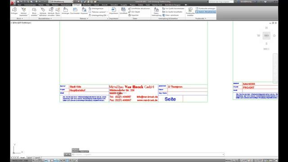Expand the Punktwolke panel

tap(201, 18)
